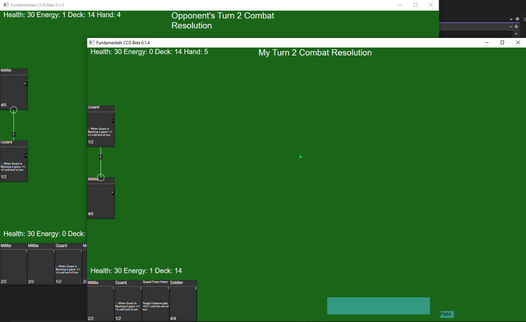Click the blocking Guard card on the front window board

click(x=101, y=126)
